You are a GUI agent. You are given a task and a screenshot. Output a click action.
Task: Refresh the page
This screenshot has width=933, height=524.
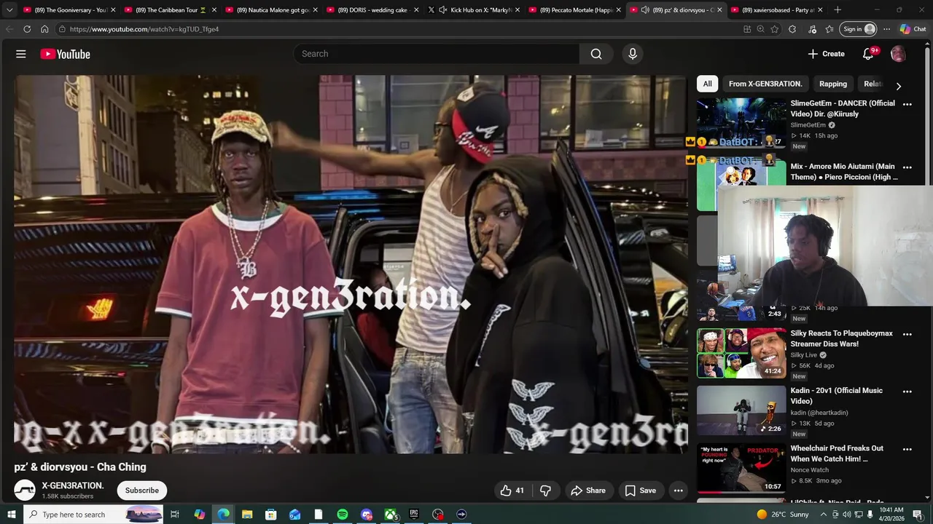pyautogui.click(x=27, y=29)
